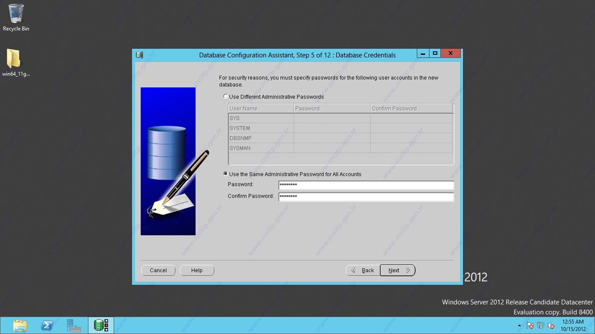
Task: Click the Database Configuration Assistant taskbar icon
Action: (101, 326)
